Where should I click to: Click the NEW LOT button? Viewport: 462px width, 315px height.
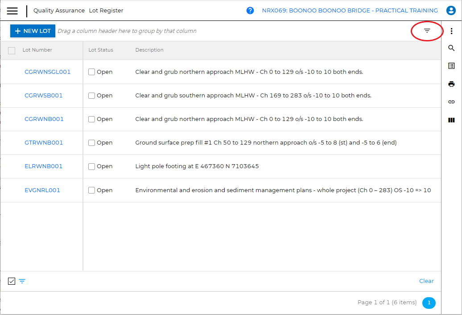pyautogui.click(x=33, y=31)
